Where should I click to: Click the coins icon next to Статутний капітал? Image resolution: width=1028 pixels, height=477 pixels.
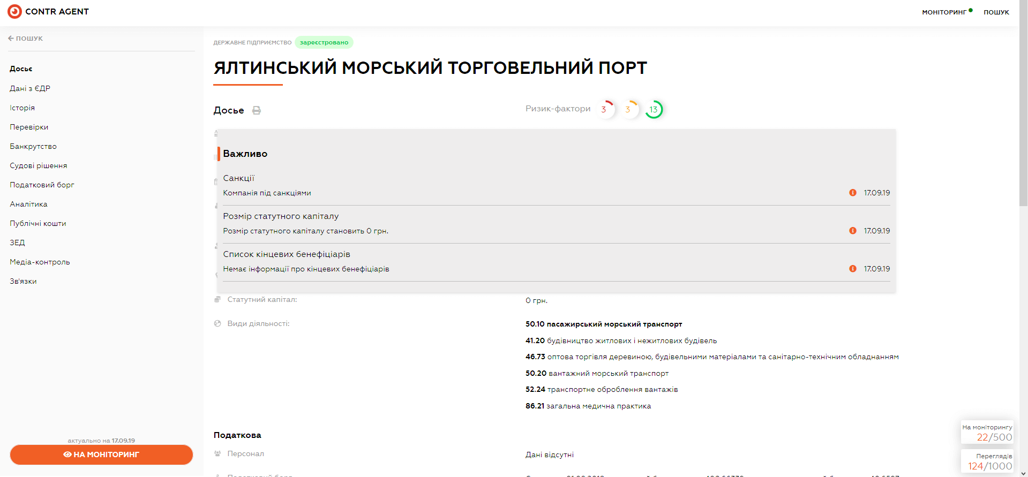(217, 299)
